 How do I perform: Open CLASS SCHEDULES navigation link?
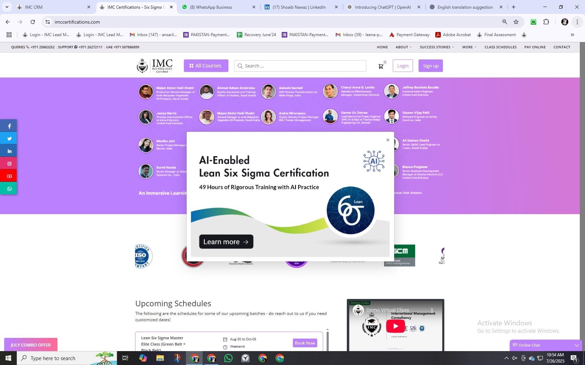500,47
